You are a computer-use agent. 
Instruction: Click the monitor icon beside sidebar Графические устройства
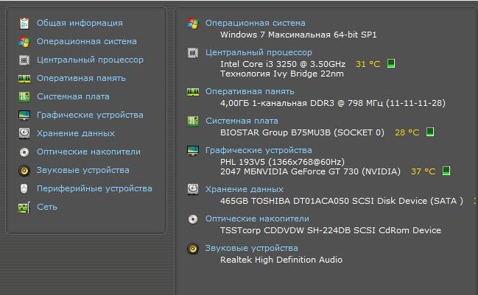(24, 115)
